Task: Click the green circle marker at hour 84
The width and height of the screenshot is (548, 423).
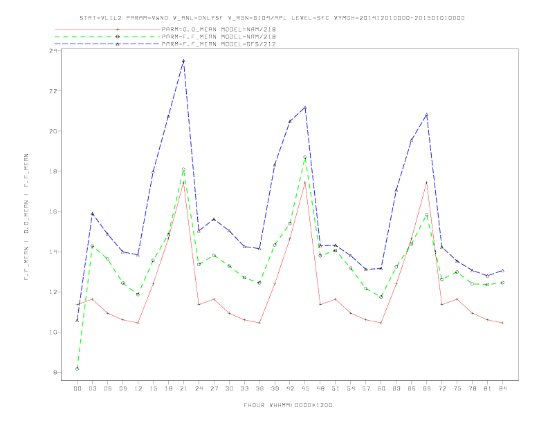Action: [x=502, y=283]
